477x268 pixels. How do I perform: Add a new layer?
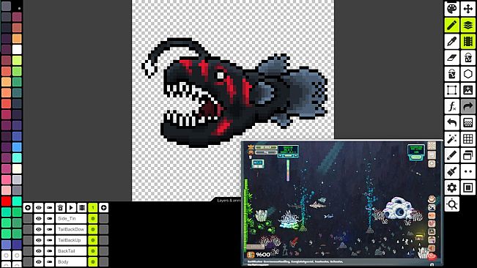click(x=28, y=208)
